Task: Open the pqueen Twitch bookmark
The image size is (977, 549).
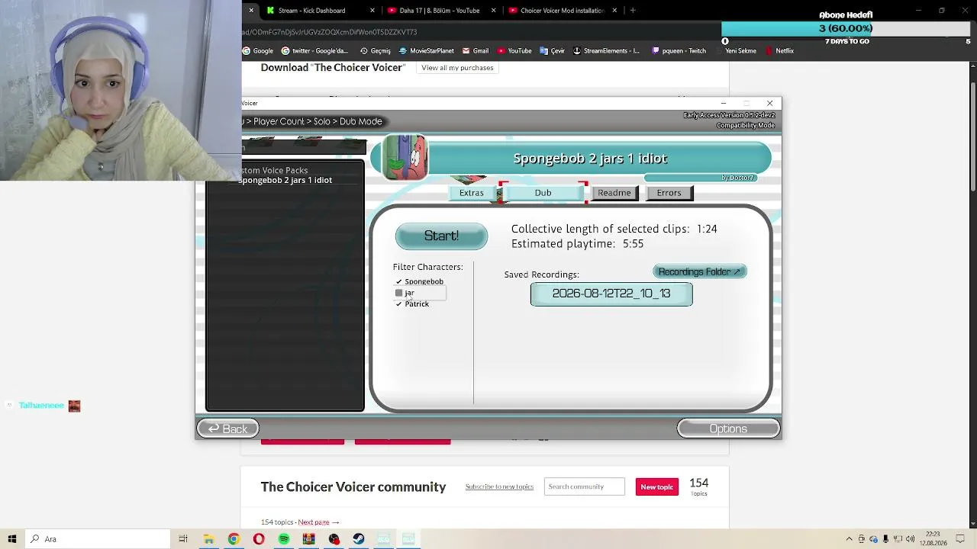Action: 679,51
